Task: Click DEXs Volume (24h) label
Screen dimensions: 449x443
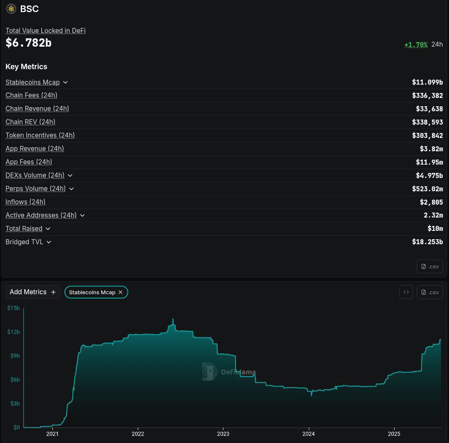Action: [x=35, y=175]
